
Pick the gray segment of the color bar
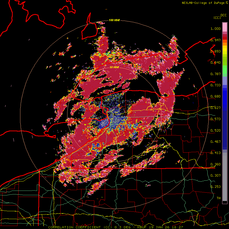point(225,177)
